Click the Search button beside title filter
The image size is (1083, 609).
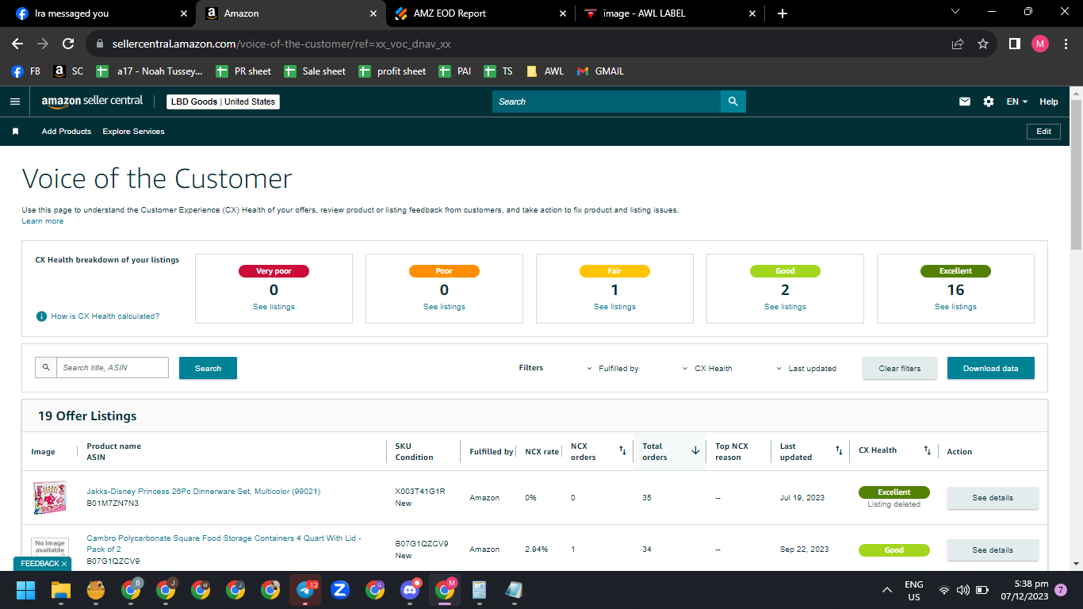pos(208,368)
